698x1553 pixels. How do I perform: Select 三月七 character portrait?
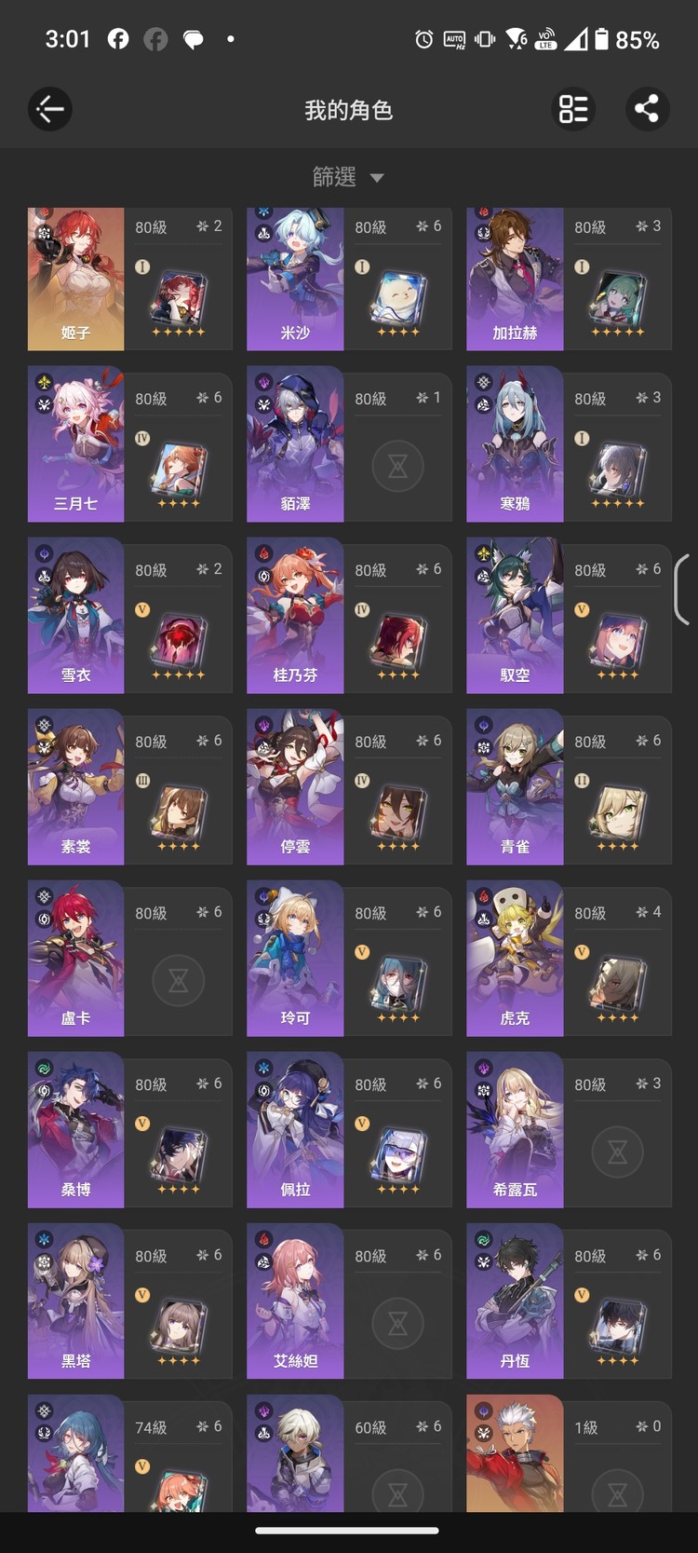click(x=76, y=443)
